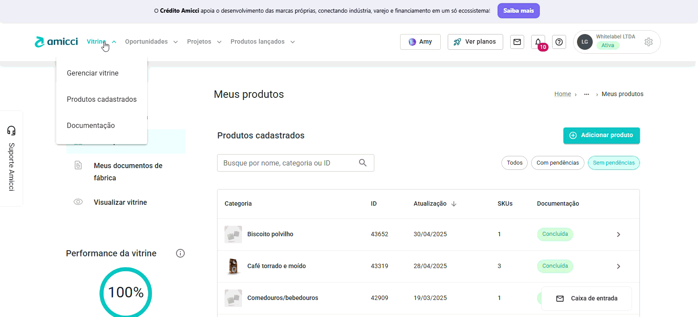Select the Todos filter chip
Image resolution: width=698 pixels, height=317 pixels.
[x=515, y=163]
